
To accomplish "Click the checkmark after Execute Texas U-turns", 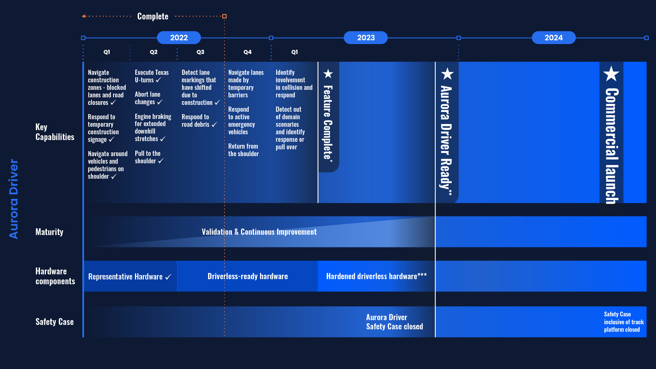I will click(158, 80).
